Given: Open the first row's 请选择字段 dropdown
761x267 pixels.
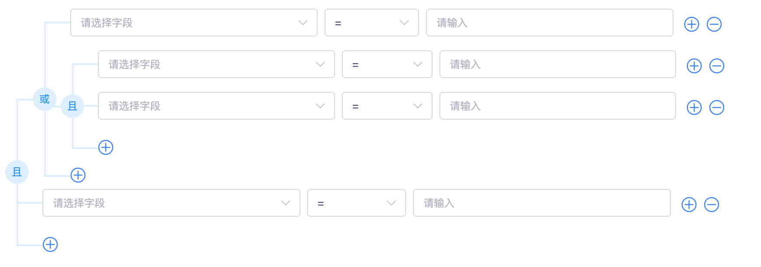Looking at the screenshot, I should pyautogui.click(x=194, y=23).
